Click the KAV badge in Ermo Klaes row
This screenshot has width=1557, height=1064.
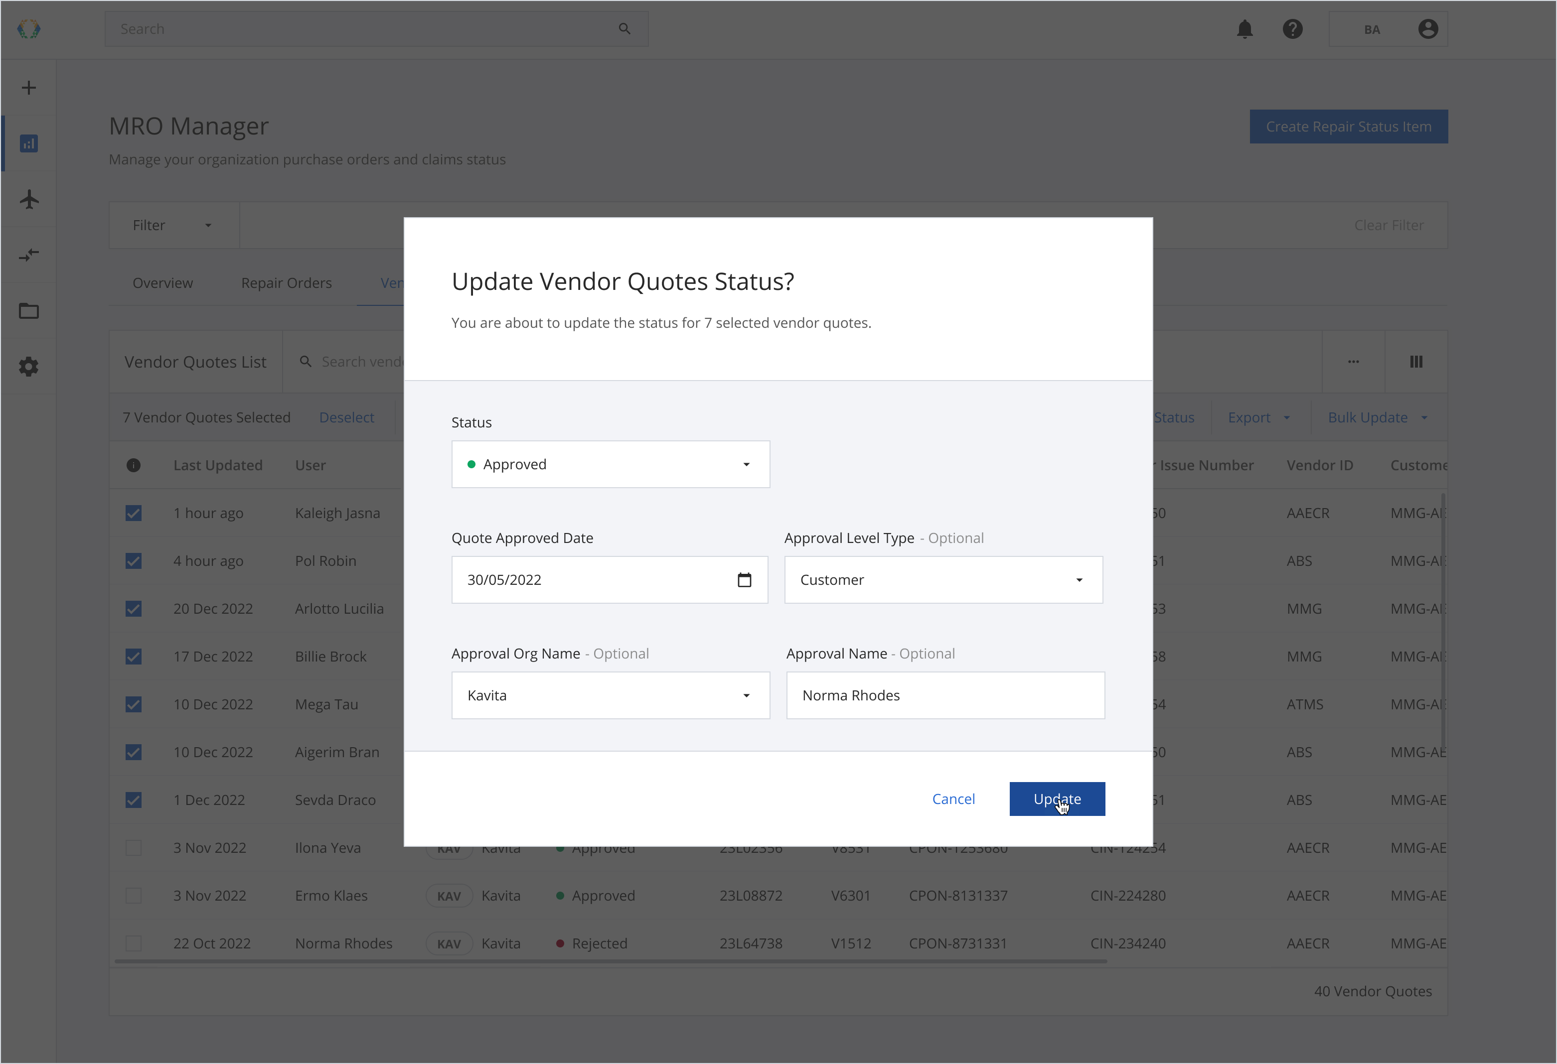coord(449,896)
